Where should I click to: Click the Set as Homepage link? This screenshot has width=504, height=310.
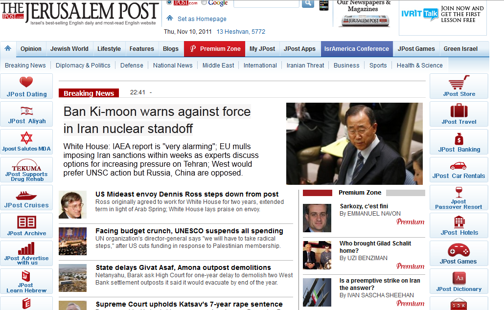202,19
